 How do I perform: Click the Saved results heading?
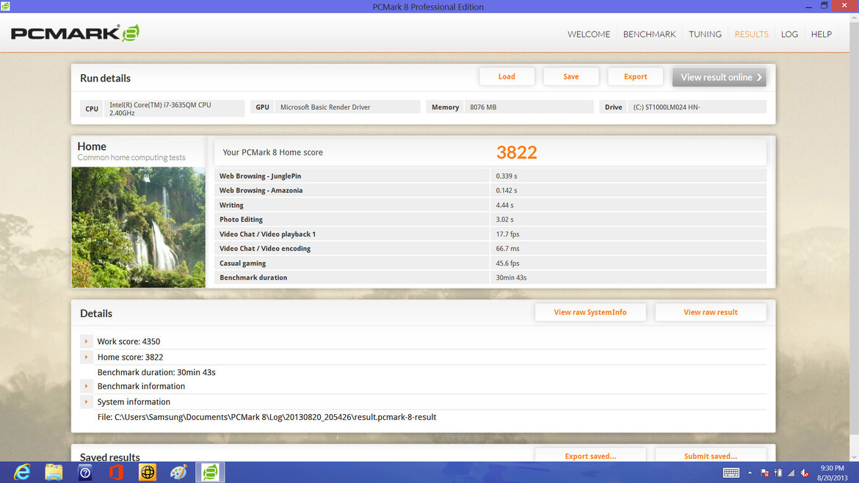point(109,457)
